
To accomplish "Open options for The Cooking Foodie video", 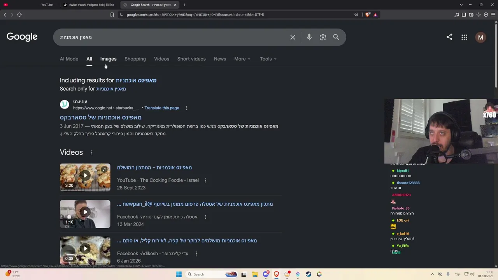I will [x=205, y=180].
